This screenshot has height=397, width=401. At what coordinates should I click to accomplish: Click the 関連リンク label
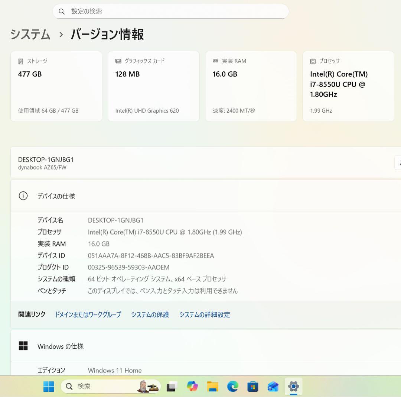[x=32, y=314]
